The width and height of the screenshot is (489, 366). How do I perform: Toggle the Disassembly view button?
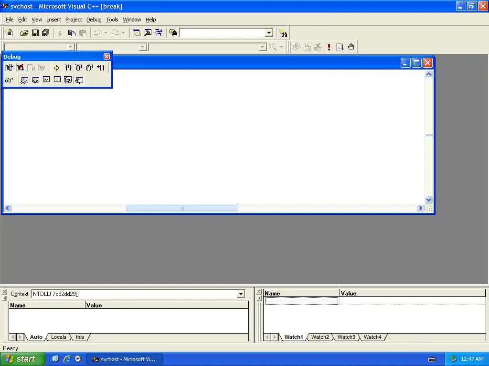click(x=79, y=80)
